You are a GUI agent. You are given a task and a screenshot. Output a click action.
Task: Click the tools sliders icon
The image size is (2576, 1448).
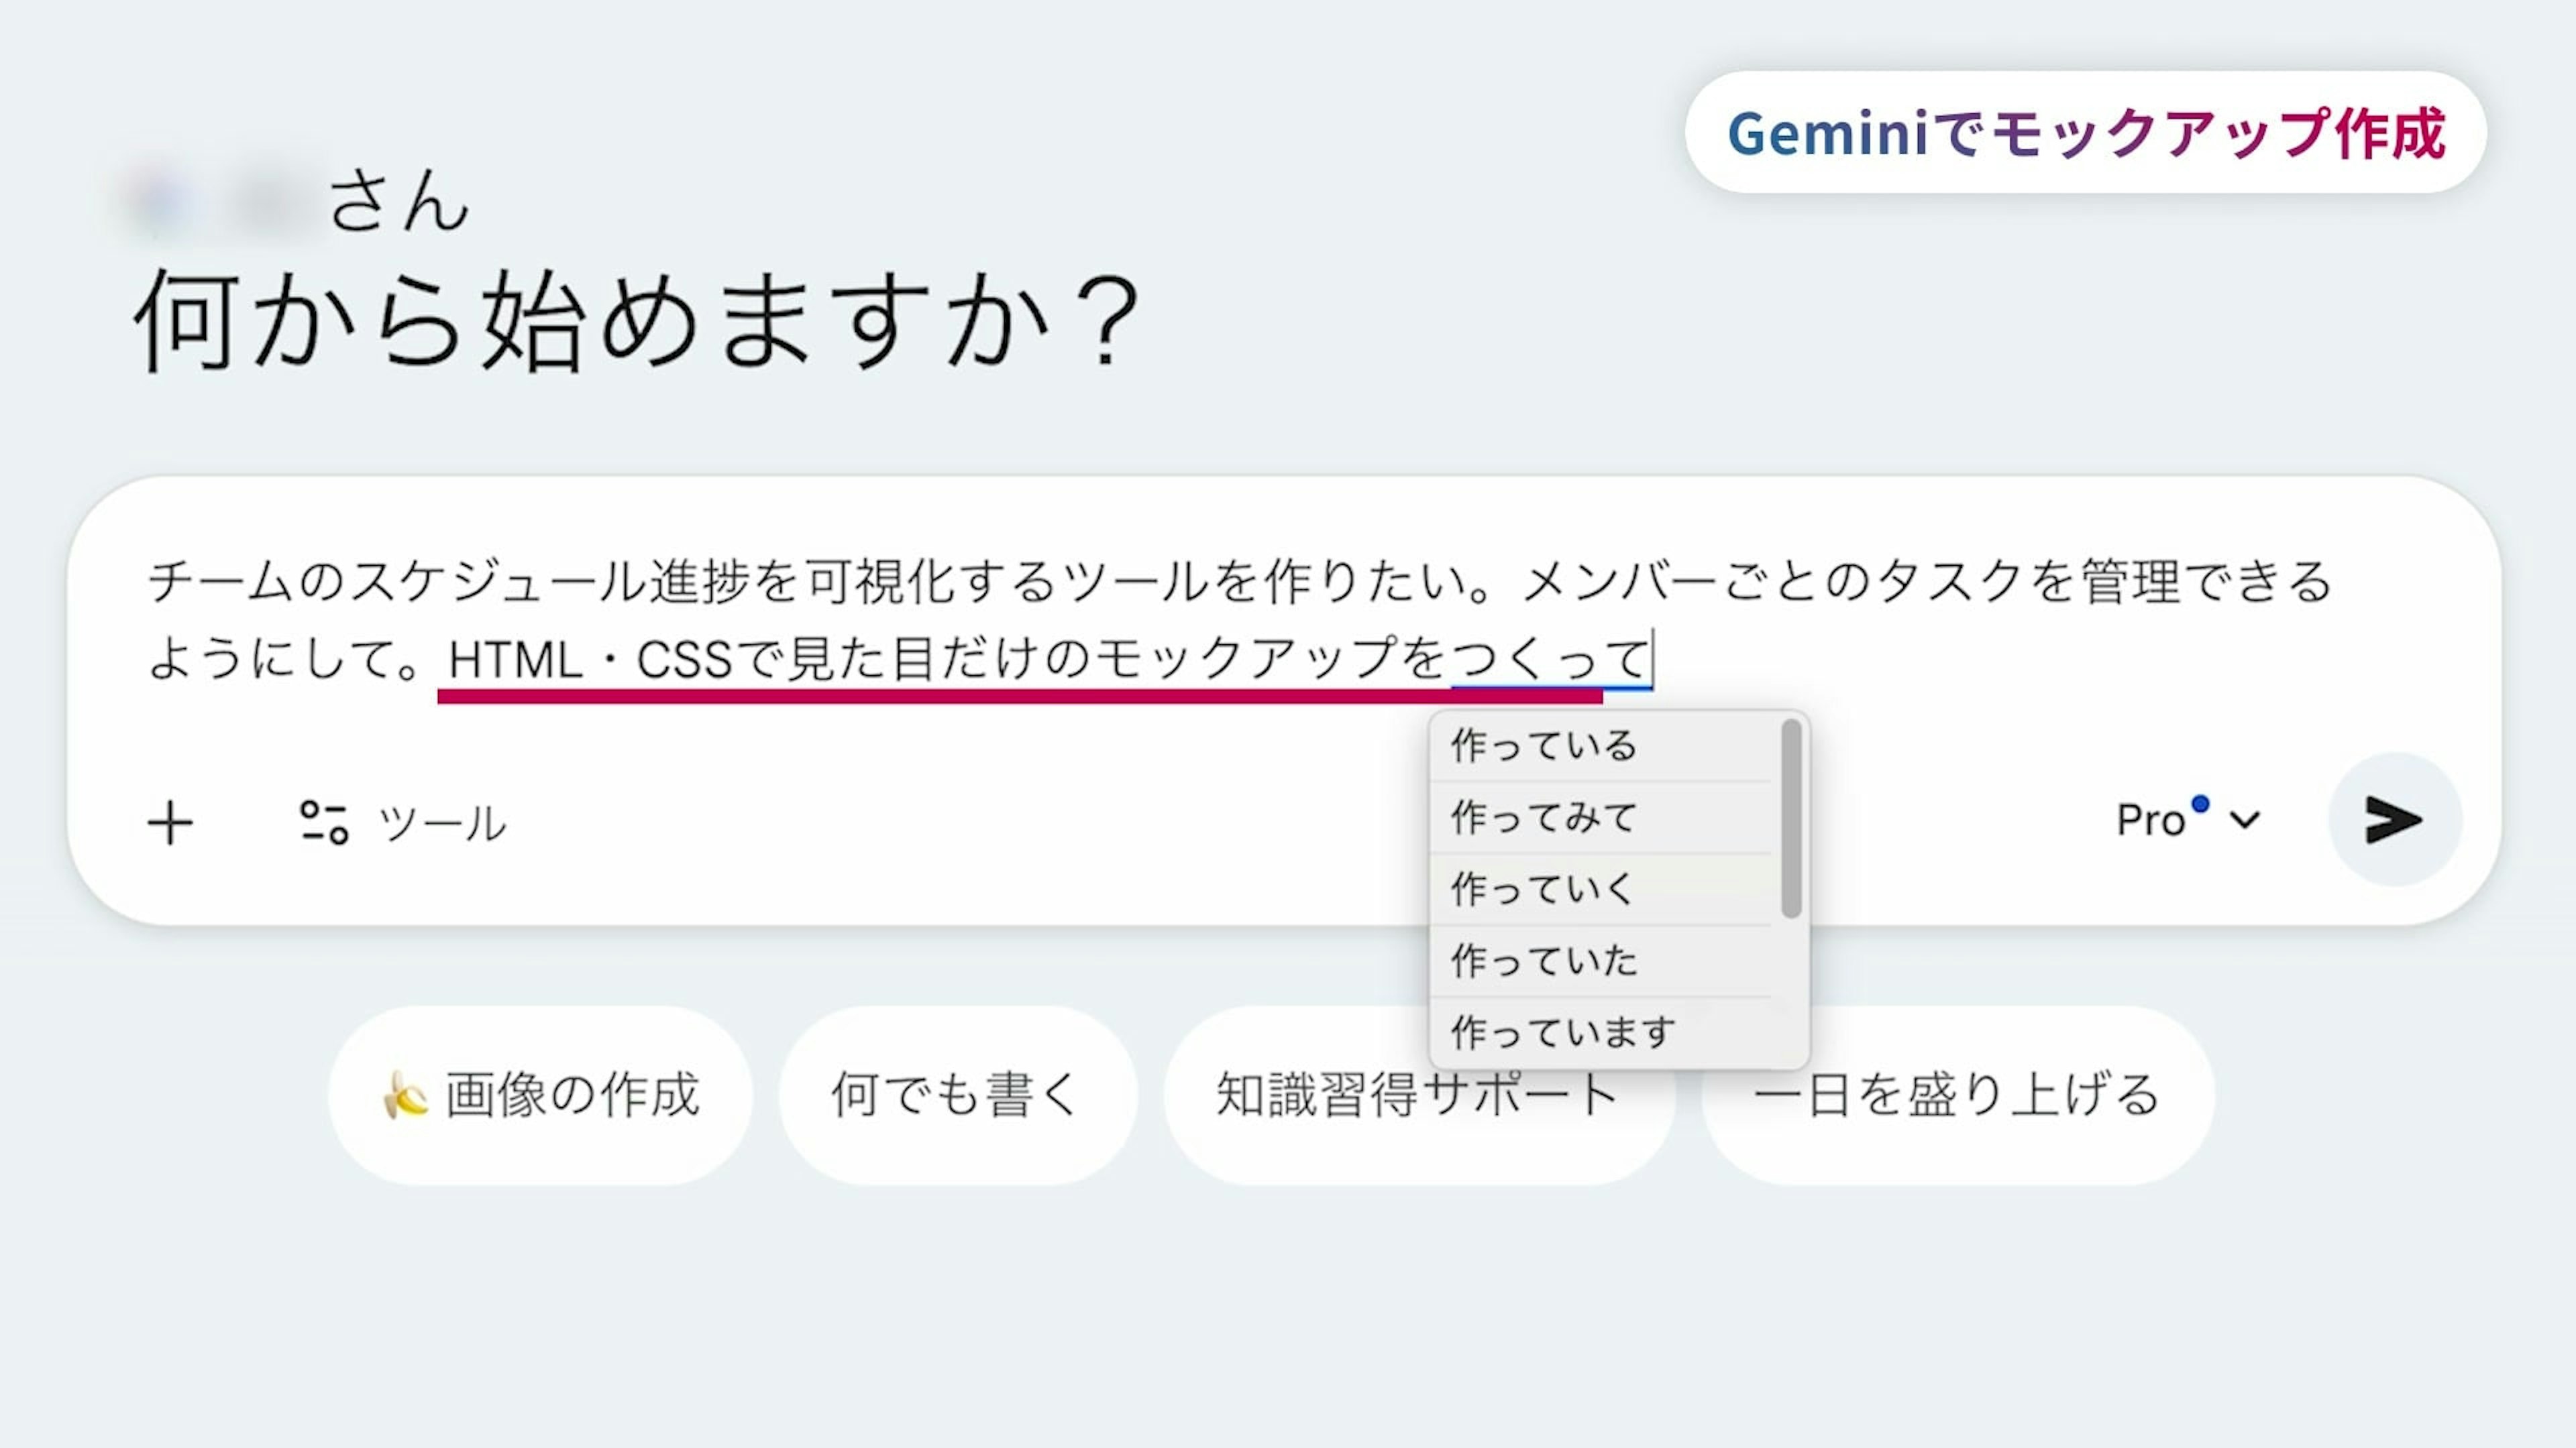coord(324,823)
